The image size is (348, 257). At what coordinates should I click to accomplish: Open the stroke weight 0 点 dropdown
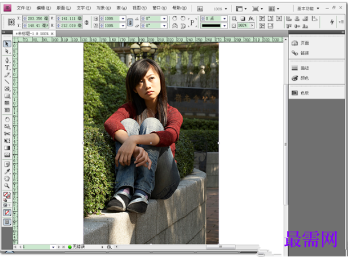(225, 19)
